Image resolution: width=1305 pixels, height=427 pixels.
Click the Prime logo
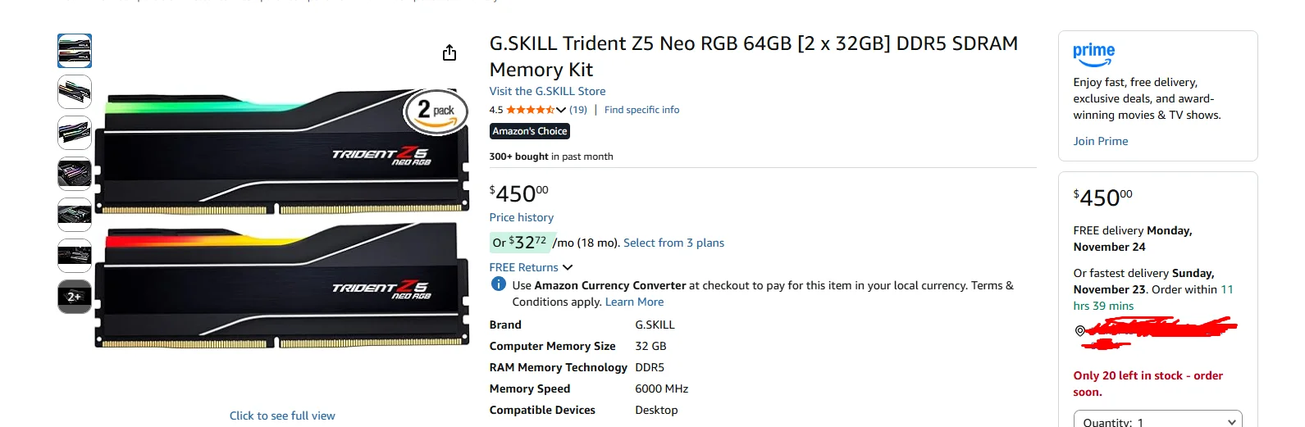[x=1093, y=54]
